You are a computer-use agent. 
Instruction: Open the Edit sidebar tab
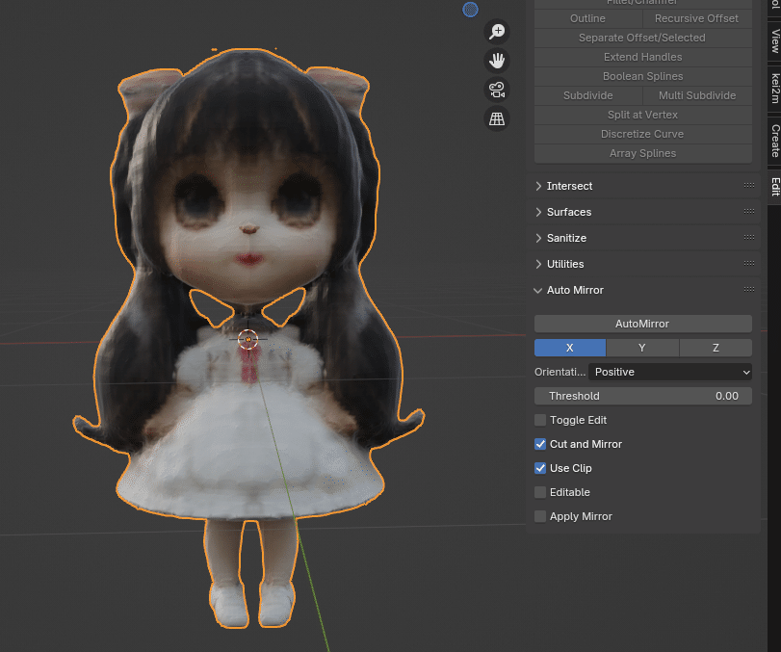(x=775, y=186)
